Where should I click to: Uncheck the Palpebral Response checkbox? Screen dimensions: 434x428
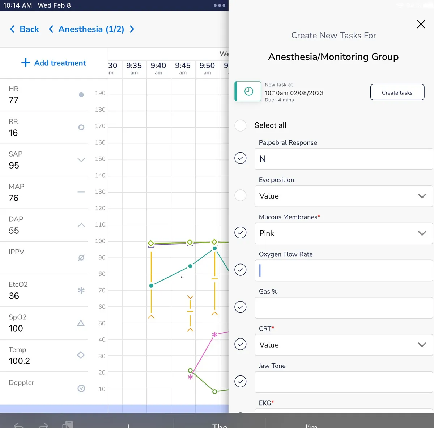click(241, 158)
